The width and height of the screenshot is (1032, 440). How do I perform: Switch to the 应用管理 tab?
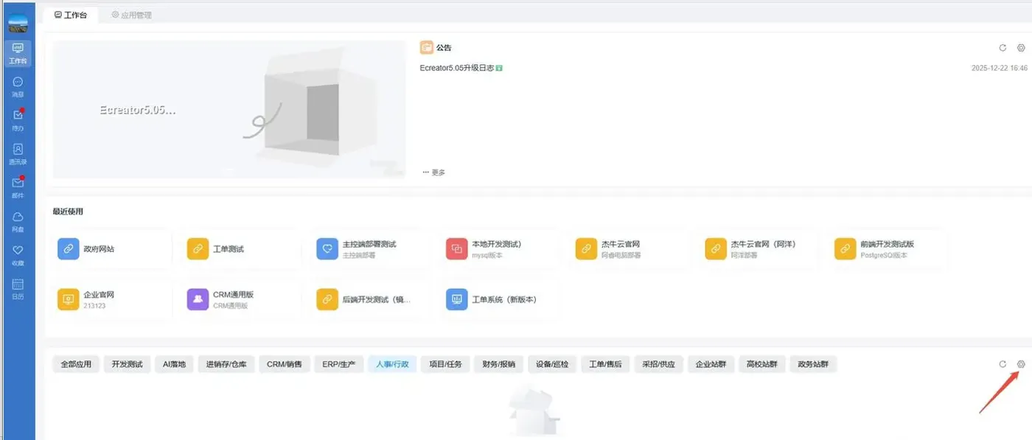pyautogui.click(x=131, y=14)
